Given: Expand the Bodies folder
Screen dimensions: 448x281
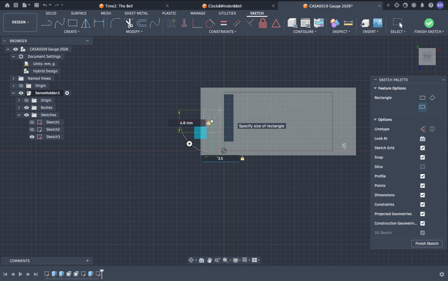Looking at the screenshot, I should (19, 108).
